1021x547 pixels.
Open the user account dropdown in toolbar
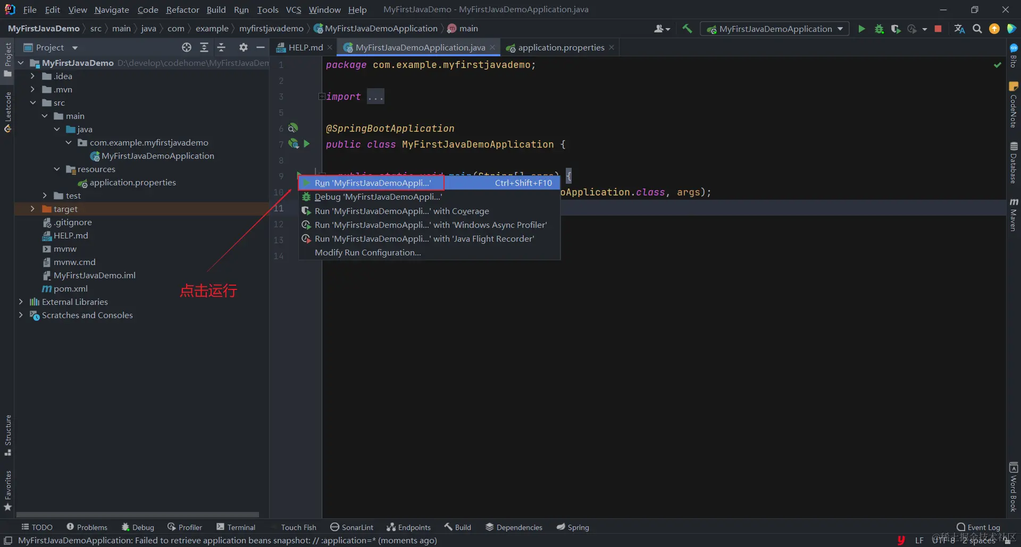point(662,29)
